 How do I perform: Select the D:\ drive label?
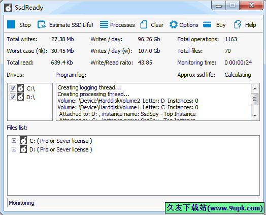coord(30,97)
